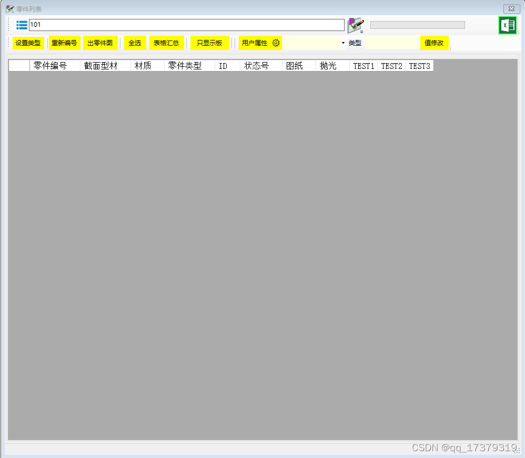This screenshot has width=525, height=458.
Task: Click the 材质 column header
Action: pos(147,66)
